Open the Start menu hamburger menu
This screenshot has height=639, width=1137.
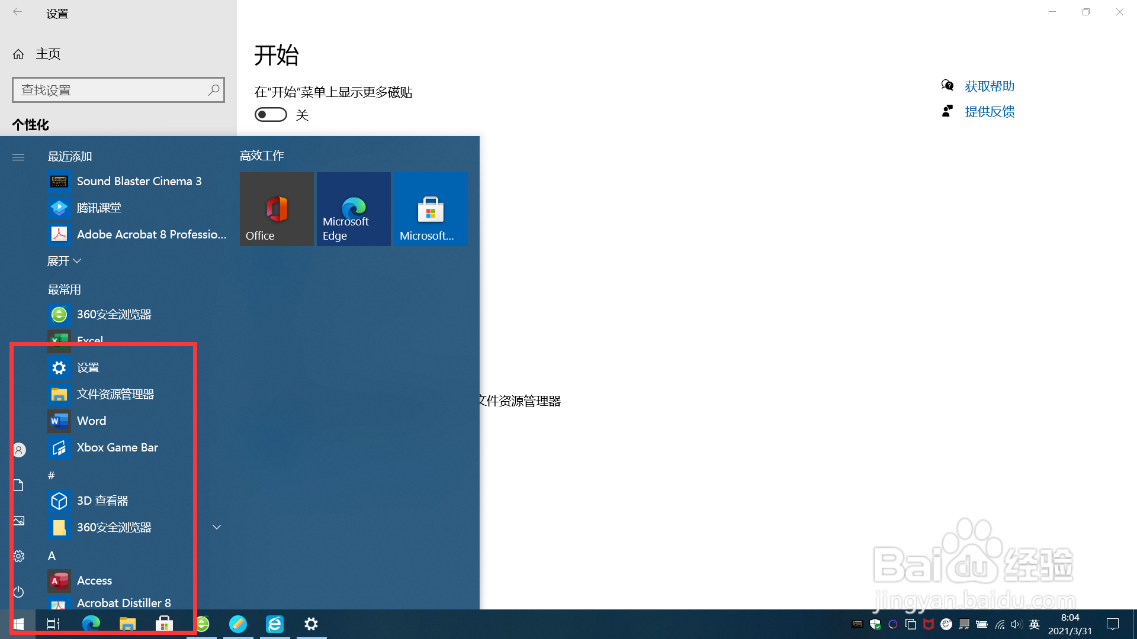18,157
